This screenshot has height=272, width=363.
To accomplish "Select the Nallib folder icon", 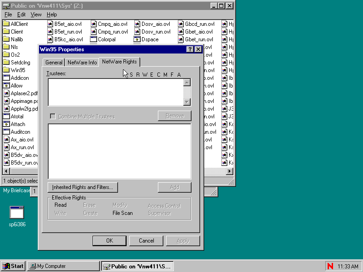I will tap(6, 39).
